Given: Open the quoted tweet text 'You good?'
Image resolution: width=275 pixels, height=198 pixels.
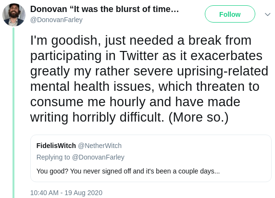Looking at the screenshot, I should tap(128, 171).
